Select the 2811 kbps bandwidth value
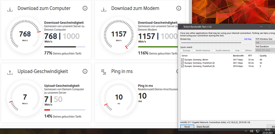This screenshot has width=275, height=134. [238, 63]
